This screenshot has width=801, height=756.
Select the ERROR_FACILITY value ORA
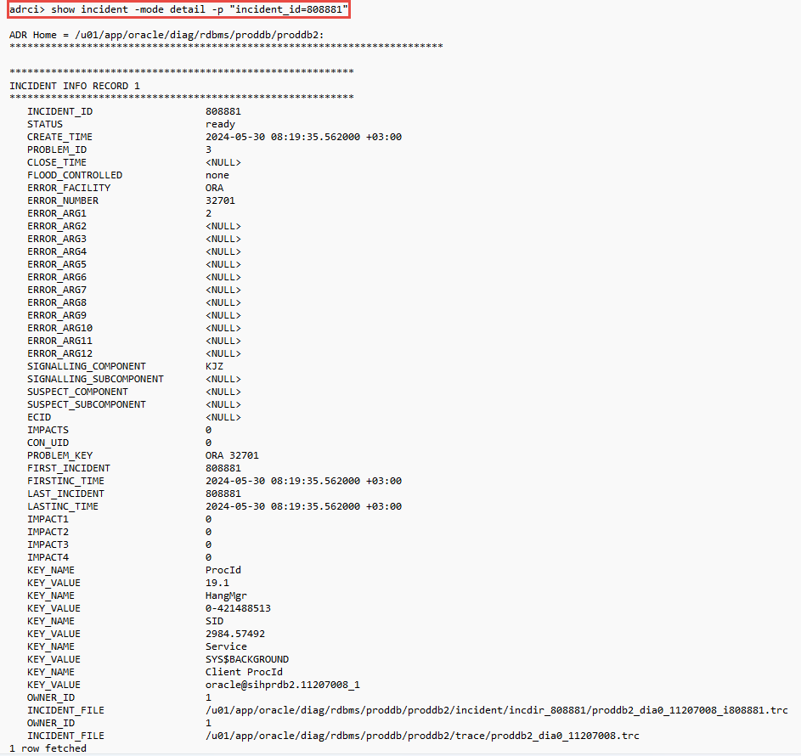[x=215, y=188]
